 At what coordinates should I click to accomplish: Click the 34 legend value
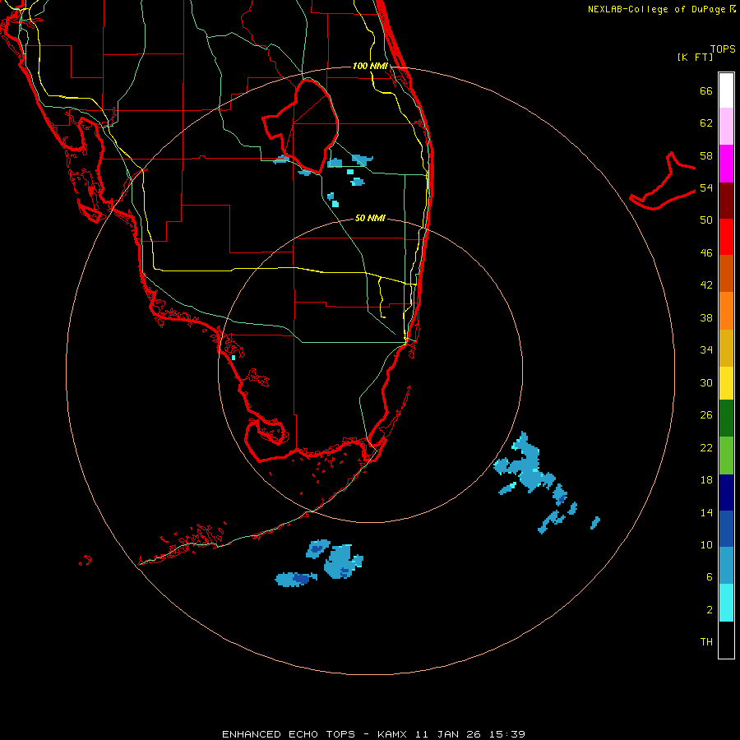[706, 350]
